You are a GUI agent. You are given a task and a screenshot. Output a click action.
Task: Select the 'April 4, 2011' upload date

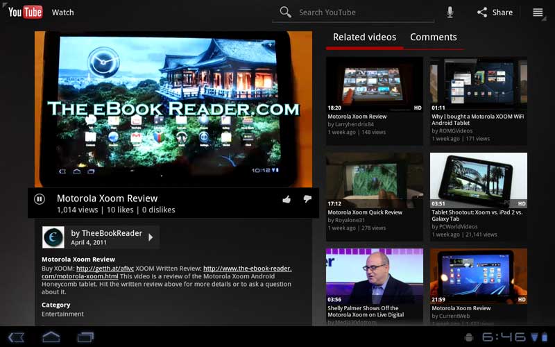pyautogui.click(x=89, y=242)
